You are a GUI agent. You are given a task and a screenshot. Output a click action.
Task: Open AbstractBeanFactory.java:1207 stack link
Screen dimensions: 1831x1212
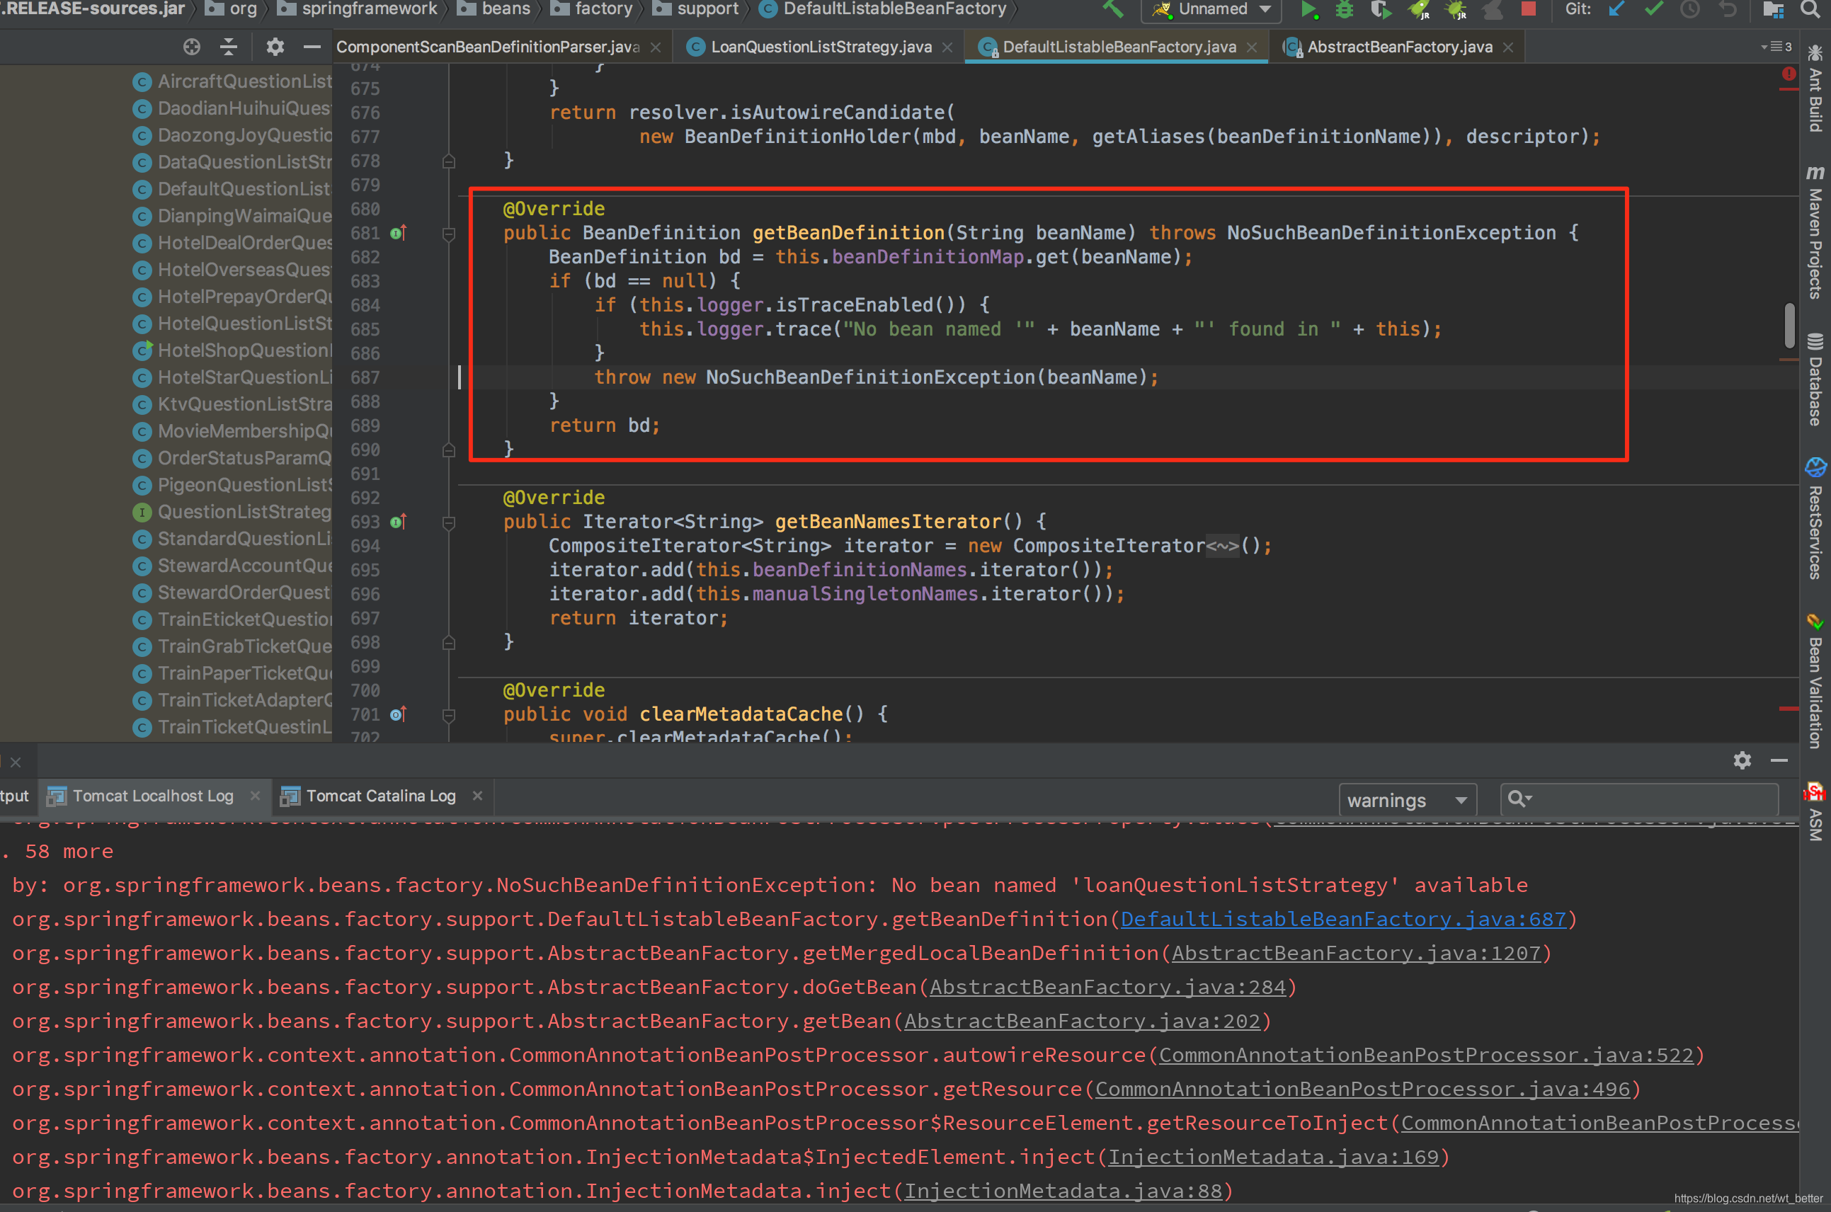[1357, 953]
